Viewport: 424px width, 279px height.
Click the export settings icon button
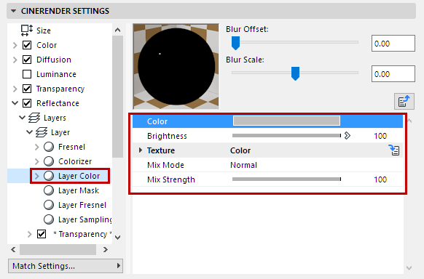pos(404,102)
